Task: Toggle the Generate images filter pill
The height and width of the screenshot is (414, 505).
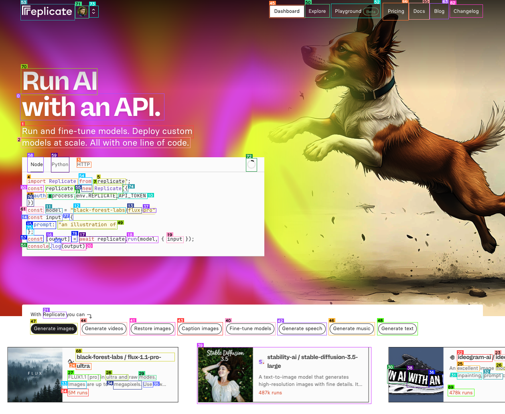Action: [54, 329]
